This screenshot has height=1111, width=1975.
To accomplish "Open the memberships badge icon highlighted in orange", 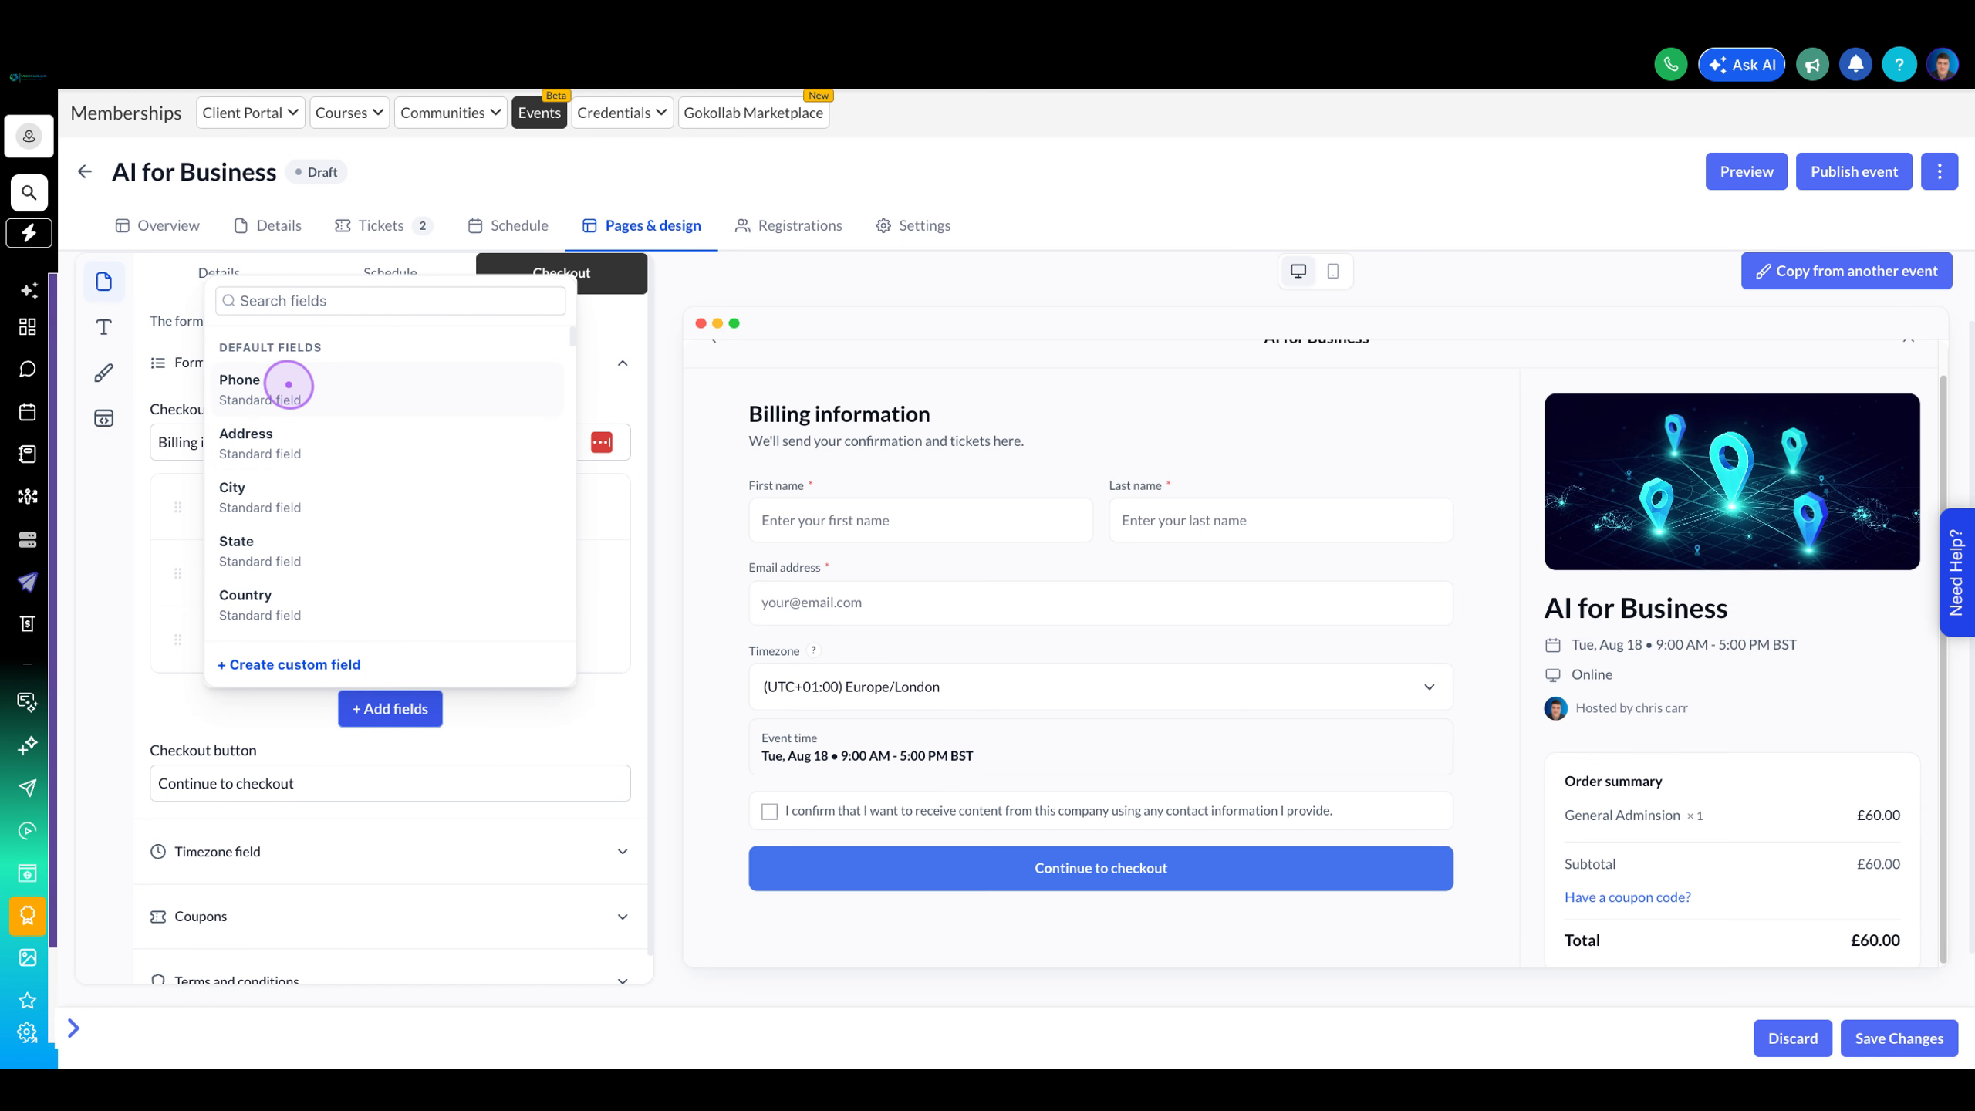I will pyautogui.click(x=28, y=916).
